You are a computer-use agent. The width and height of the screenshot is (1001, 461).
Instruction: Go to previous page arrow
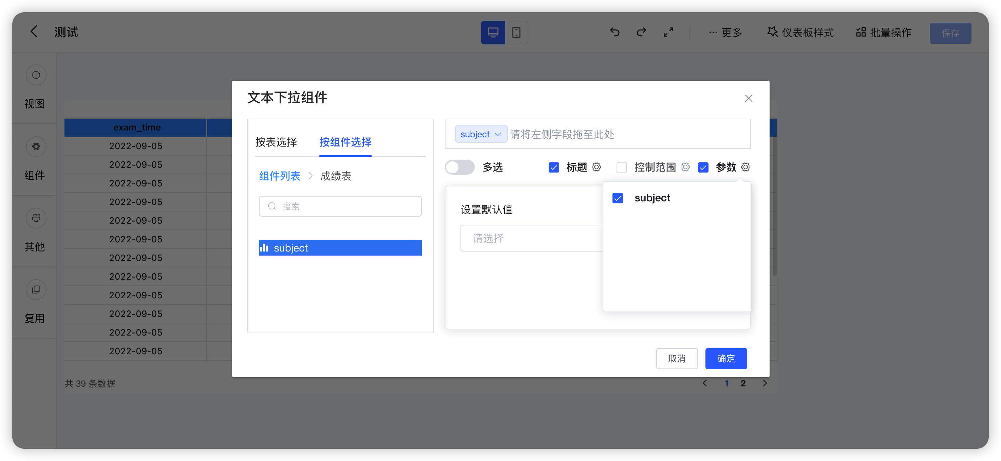click(705, 383)
